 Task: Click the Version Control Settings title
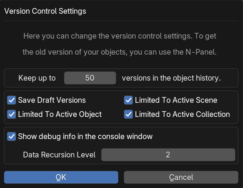[x=45, y=11]
